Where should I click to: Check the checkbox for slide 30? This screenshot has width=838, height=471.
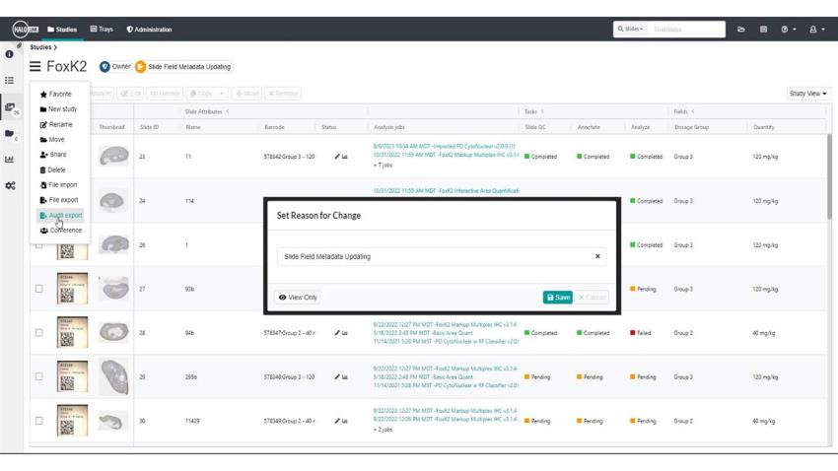[x=39, y=421]
